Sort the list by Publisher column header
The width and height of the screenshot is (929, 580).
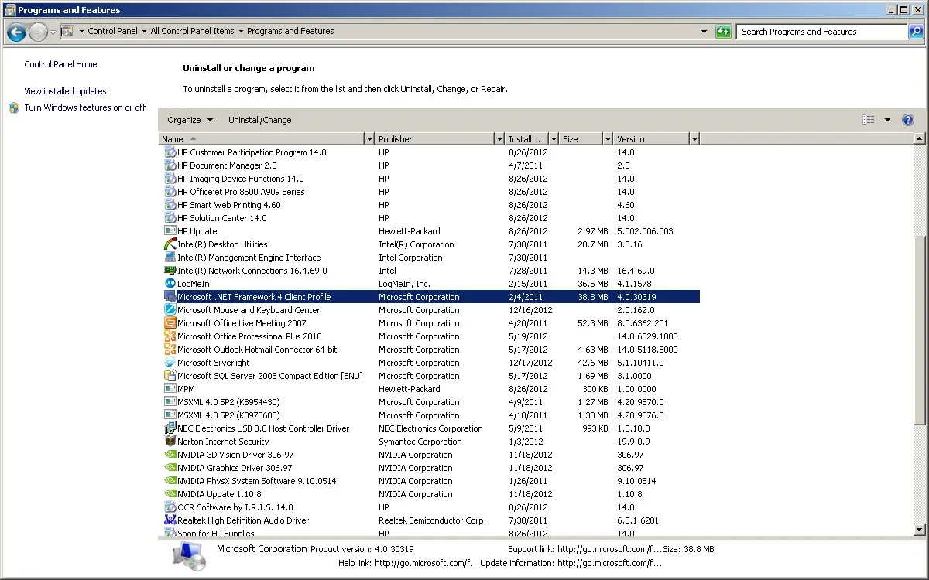[x=434, y=139]
